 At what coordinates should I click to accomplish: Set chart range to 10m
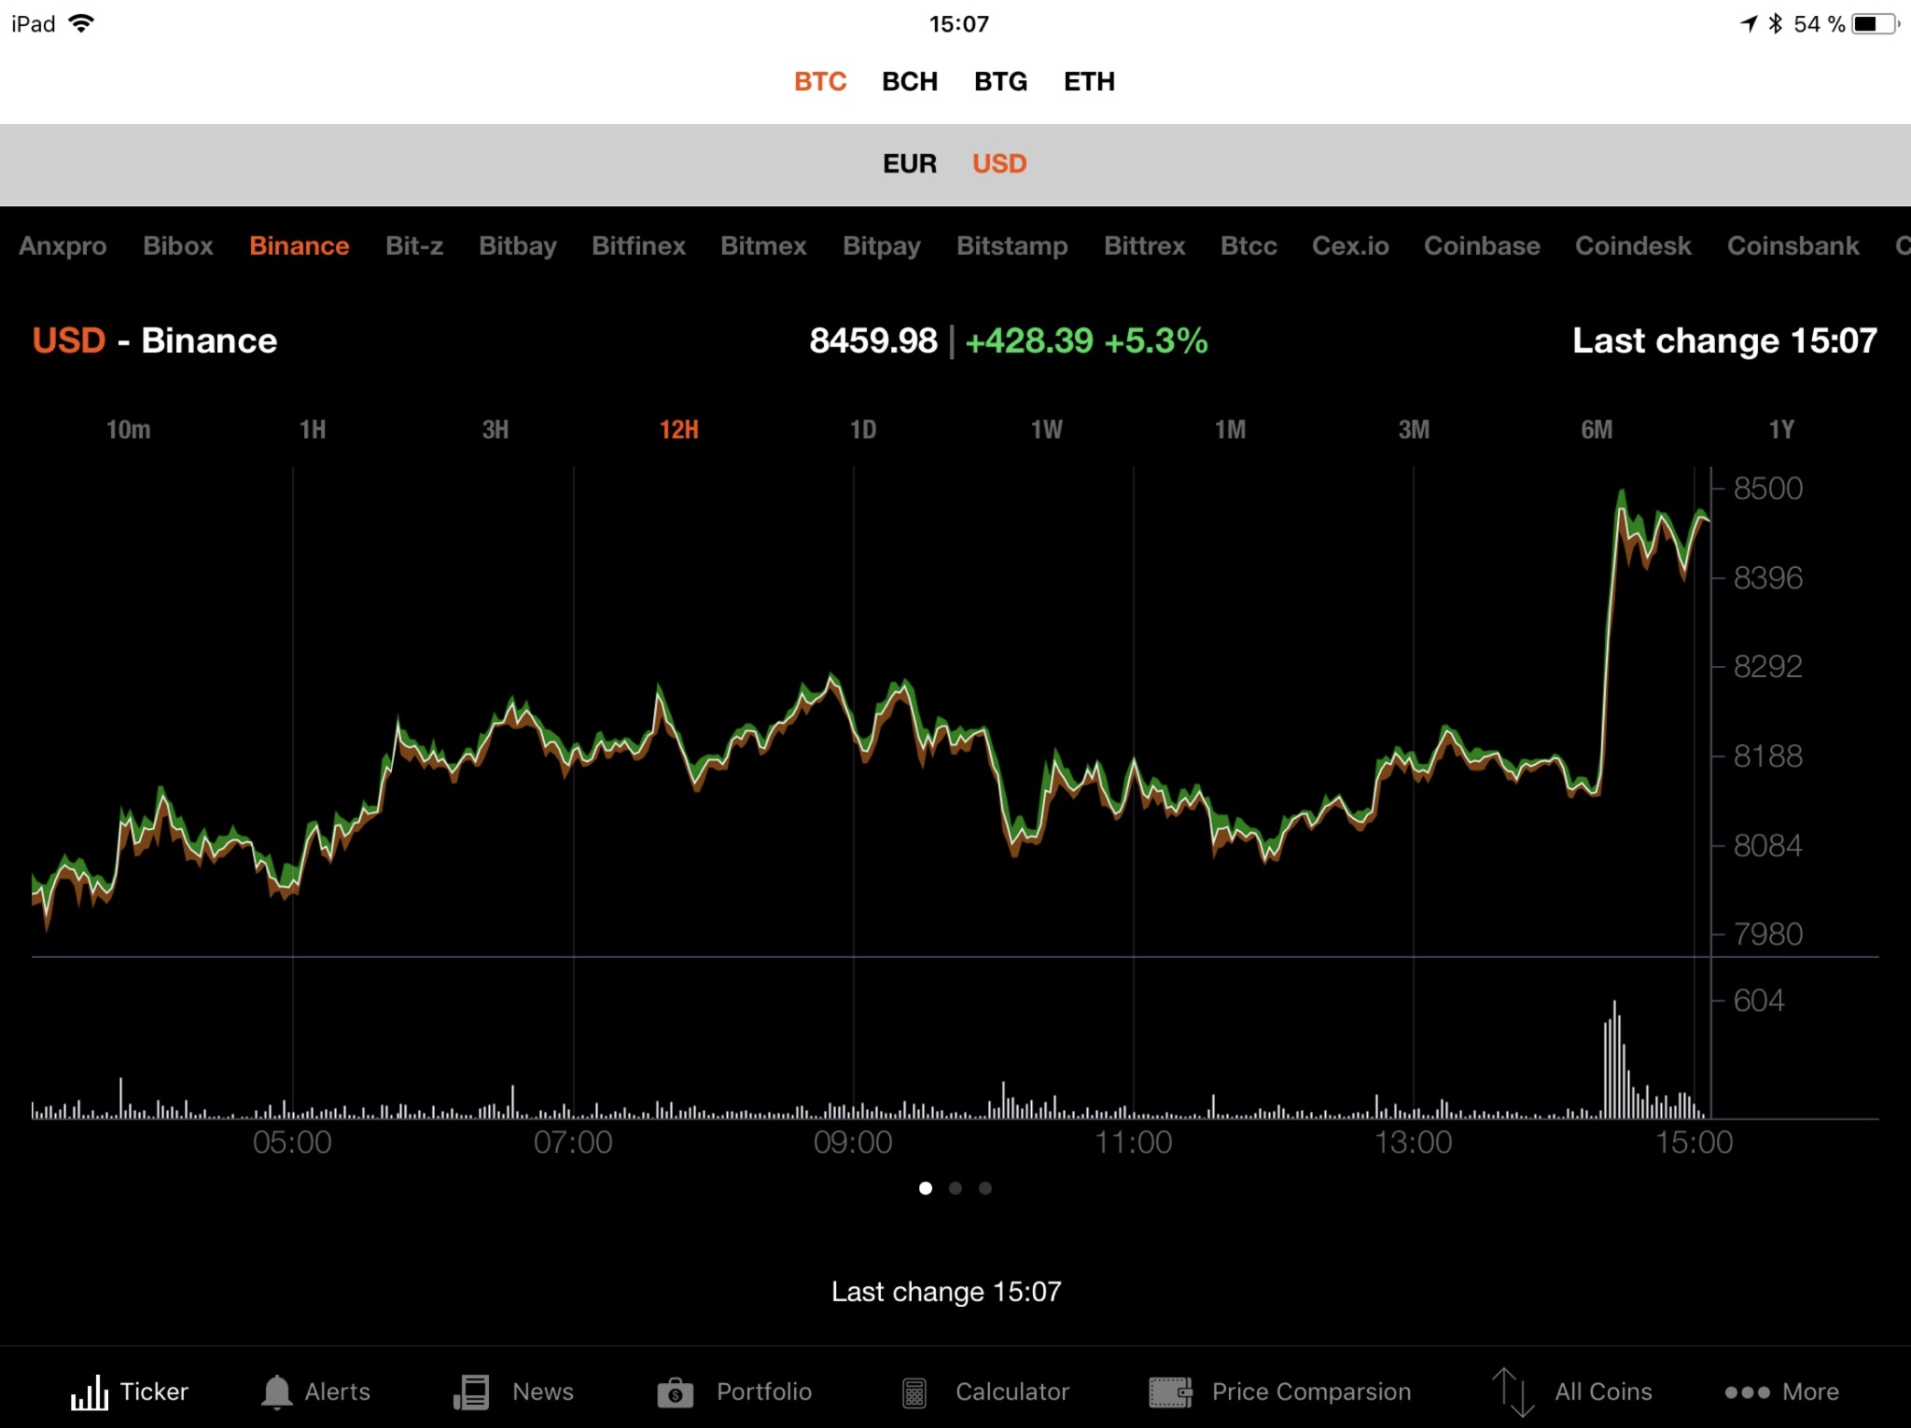128,430
